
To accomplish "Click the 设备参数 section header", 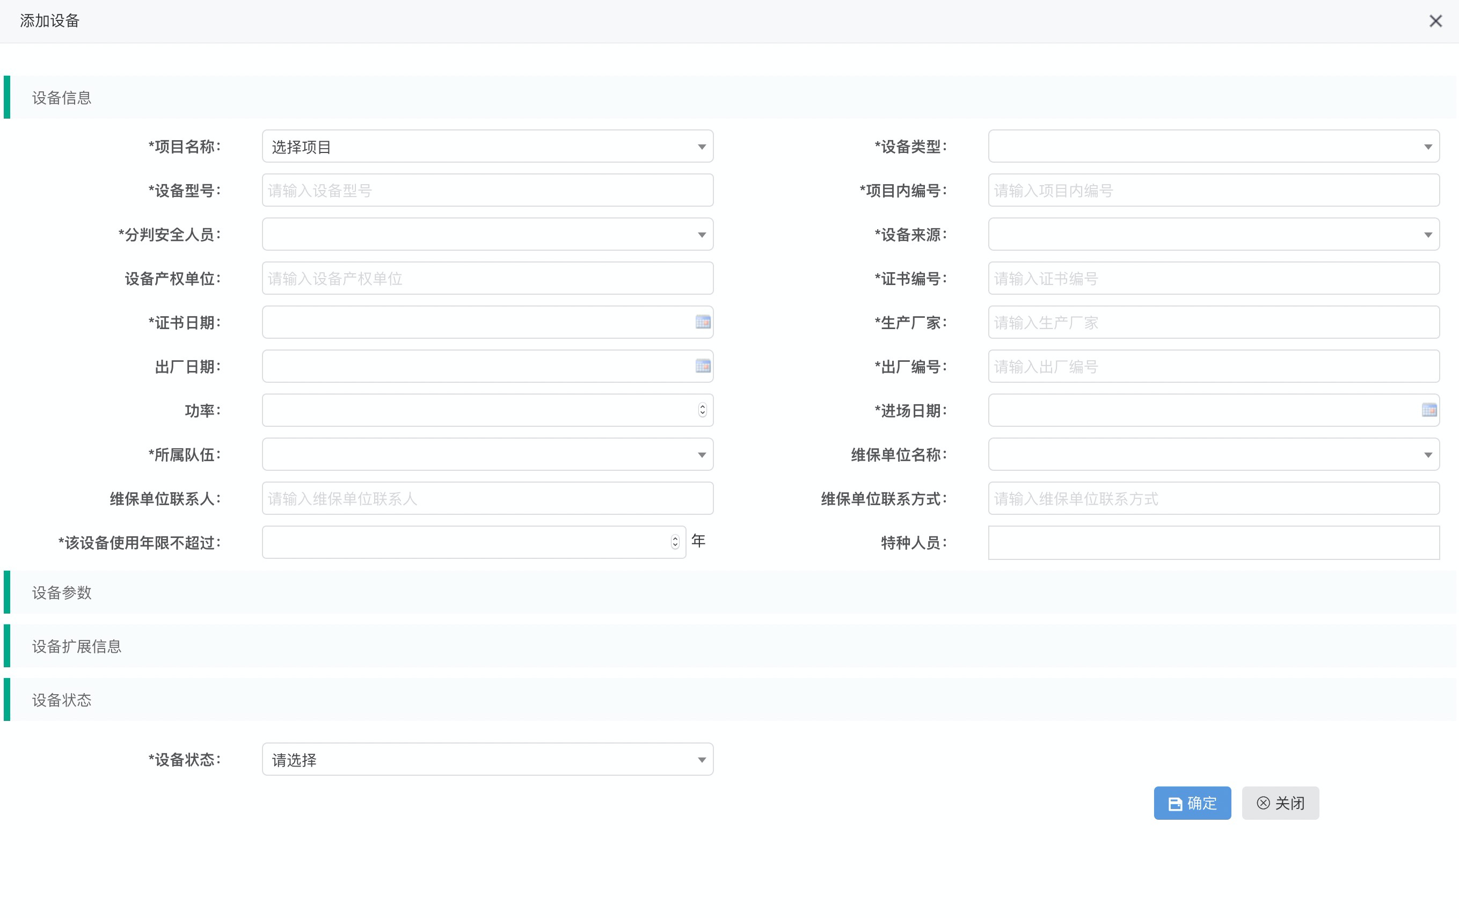I will 62,593.
